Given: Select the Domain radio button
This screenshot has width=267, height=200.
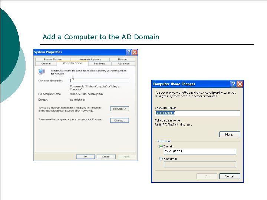Looking at the screenshot, I should [161, 146].
